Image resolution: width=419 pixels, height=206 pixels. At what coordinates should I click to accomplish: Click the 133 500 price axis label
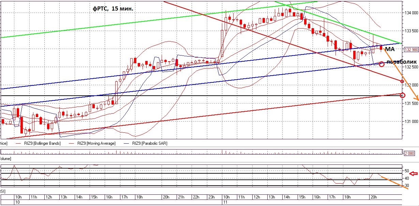point(411,31)
